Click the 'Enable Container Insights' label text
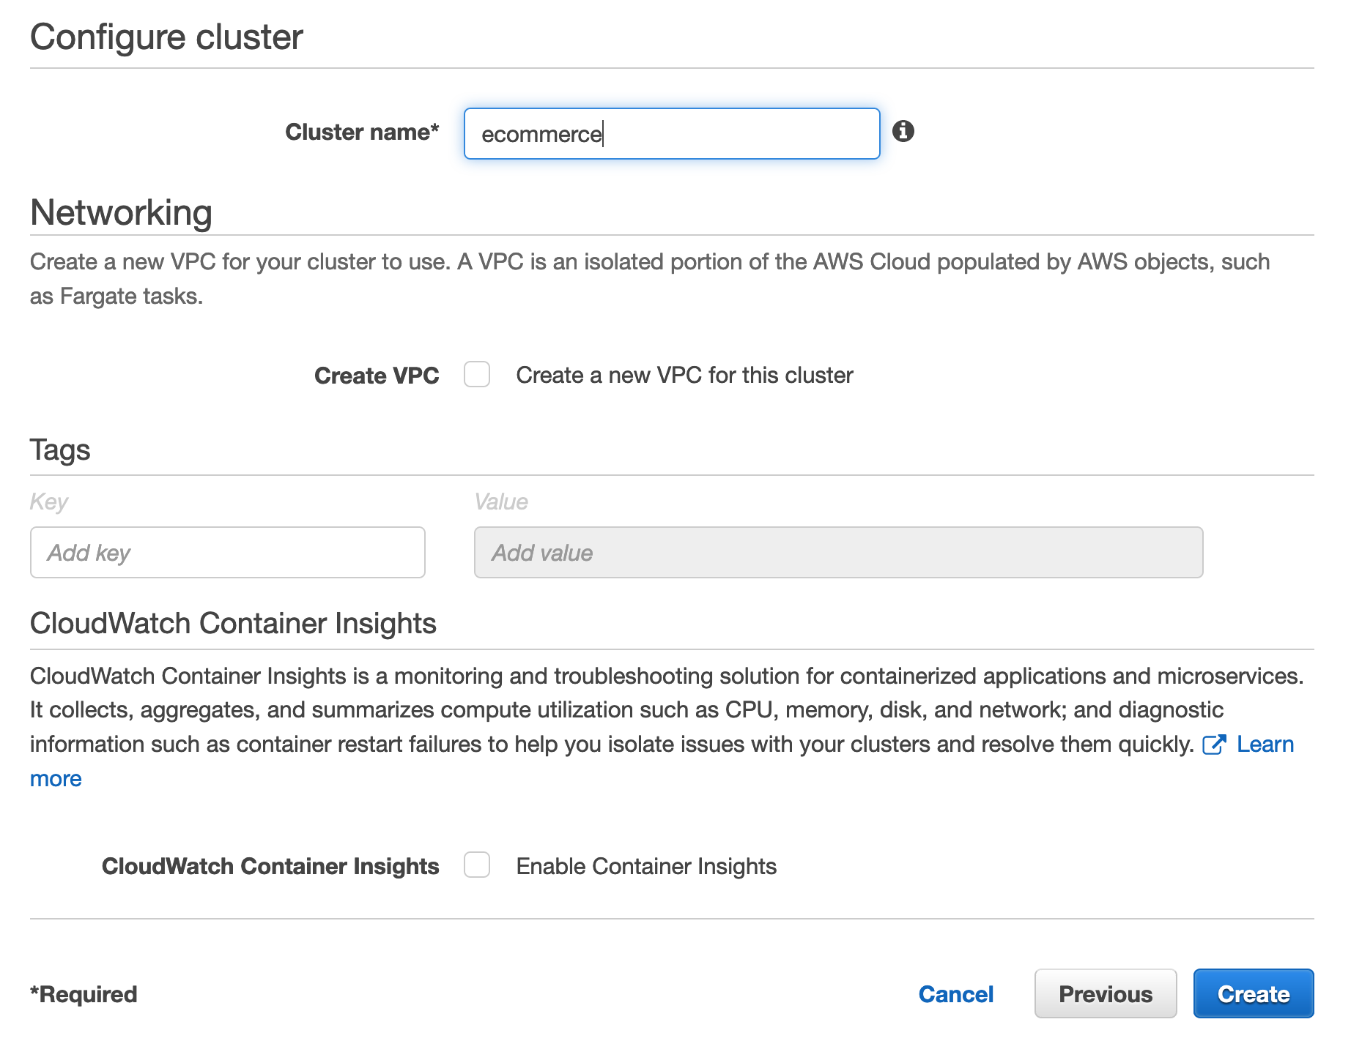Screen dimensions: 1351x1052 pyautogui.click(x=645, y=866)
